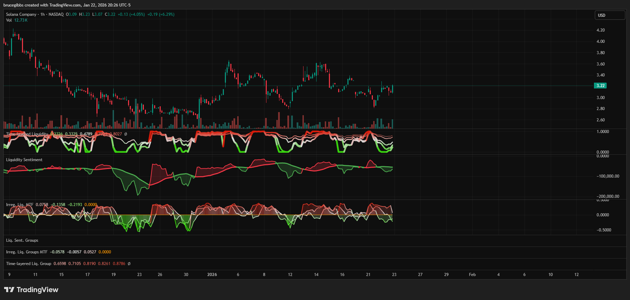
Task: Click the 2026 label on the time axis
Action: tap(212, 275)
